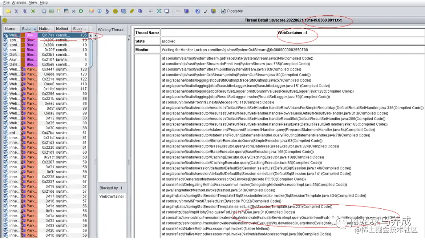Sort threads by State column header
425x241 pixels.
[29, 29]
